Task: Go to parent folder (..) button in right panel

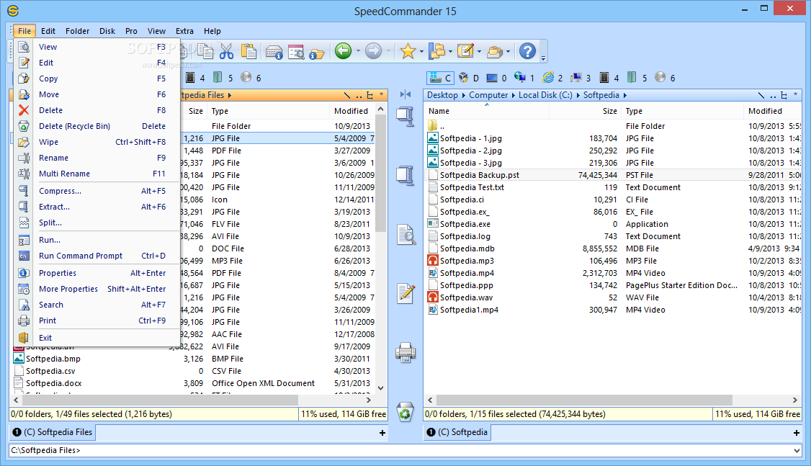Action: pyautogui.click(x=773, y=96)
